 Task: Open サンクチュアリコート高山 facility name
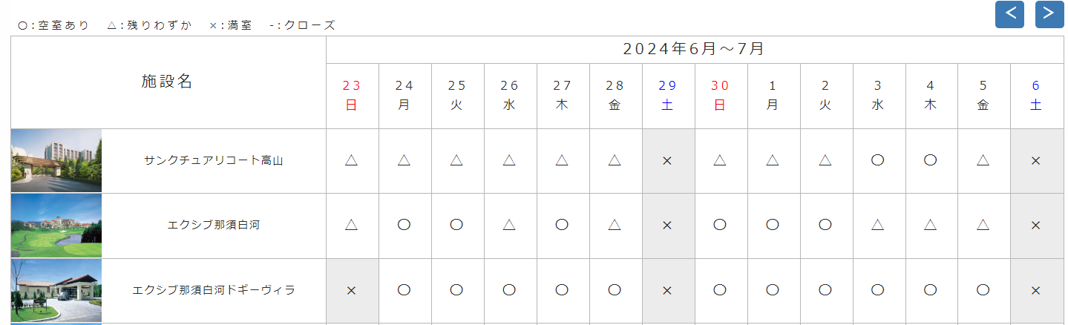pyautogui.click(x=213, y=161)
